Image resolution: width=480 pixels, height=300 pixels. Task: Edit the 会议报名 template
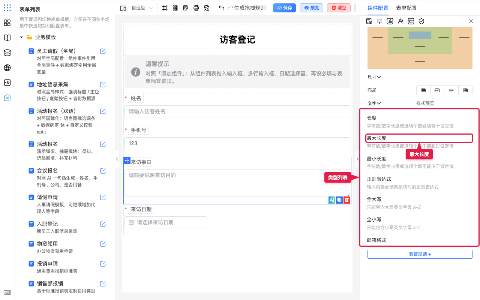click(x=103, y=171)
